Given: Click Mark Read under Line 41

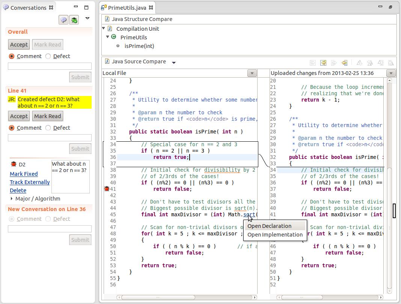Looking at the screenshot, I should pos(48,116).
